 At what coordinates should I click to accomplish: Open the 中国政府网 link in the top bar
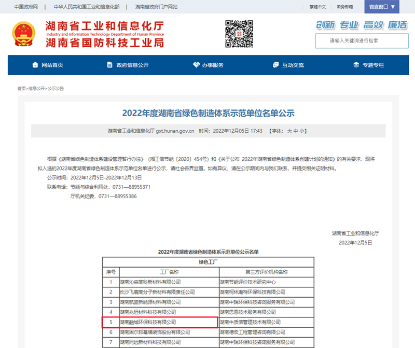coord(26,7)
